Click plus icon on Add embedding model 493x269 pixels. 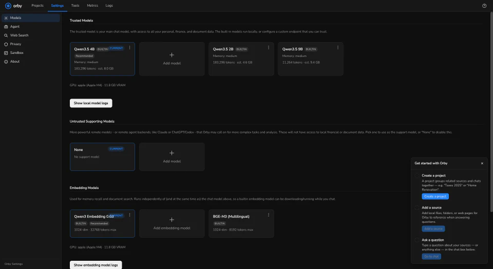tap(172, 220)
